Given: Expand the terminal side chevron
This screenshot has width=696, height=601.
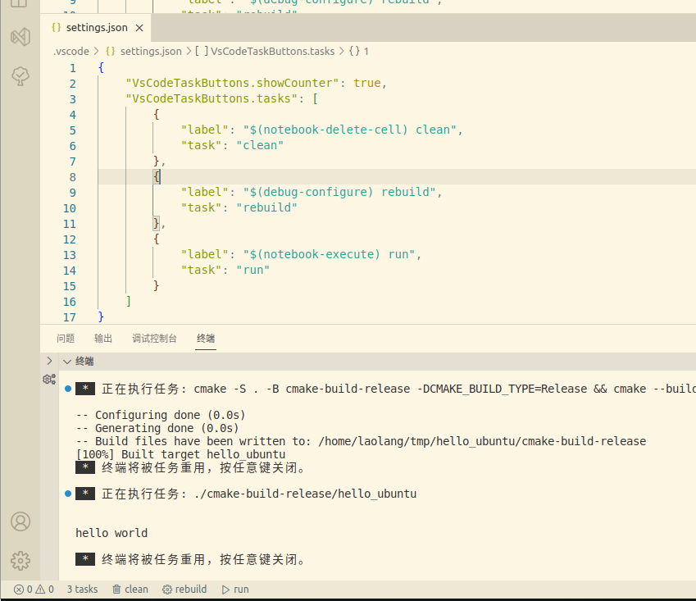Looking at the screenshot, I should tap(49, 361).
